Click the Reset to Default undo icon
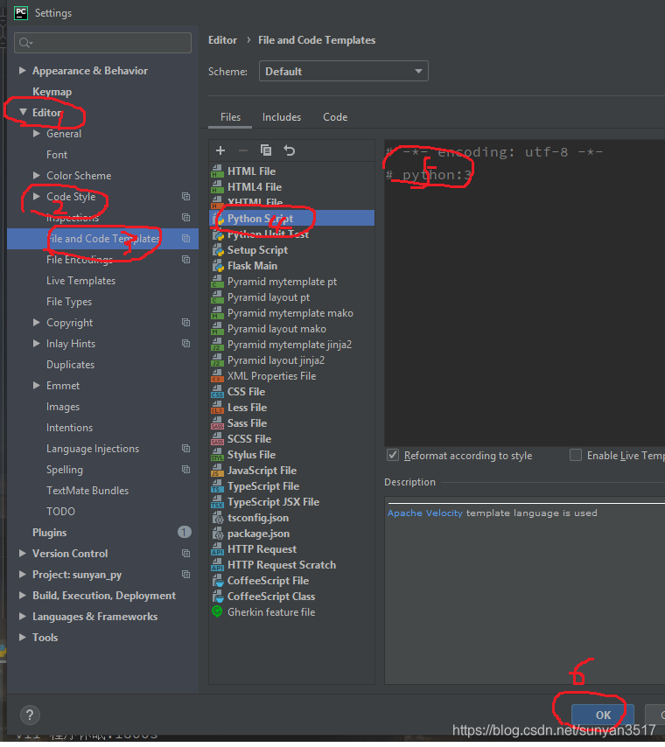This screenshot has width=665, height=747. pyautogui.click(x=290, y=150)
